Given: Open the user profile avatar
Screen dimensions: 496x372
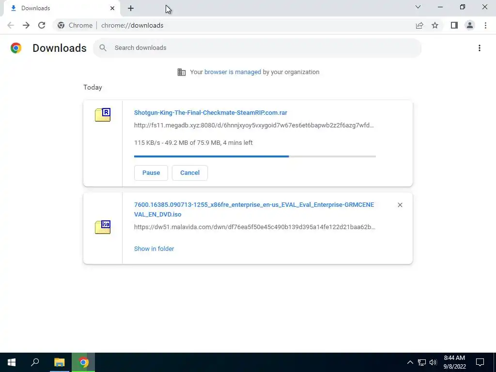Looking at the screenshot, I should click(x=470, y=25).
